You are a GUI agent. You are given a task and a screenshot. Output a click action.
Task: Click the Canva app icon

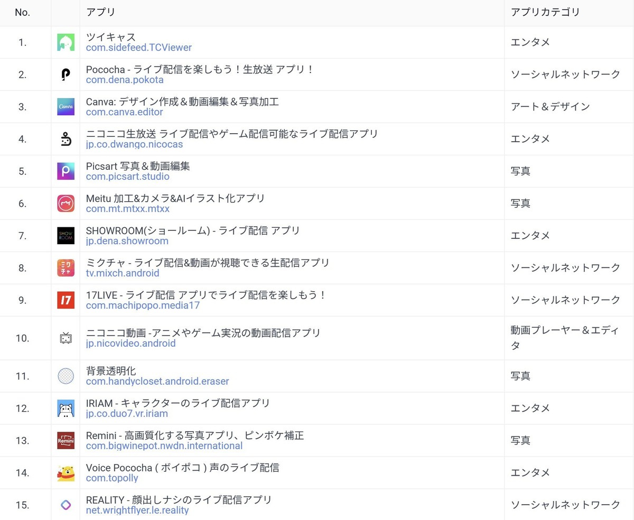tap(66, 107)
